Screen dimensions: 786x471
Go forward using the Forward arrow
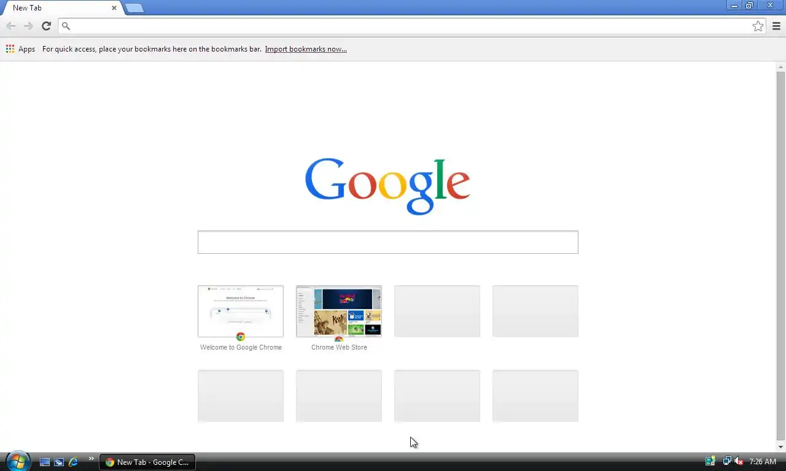28,26
